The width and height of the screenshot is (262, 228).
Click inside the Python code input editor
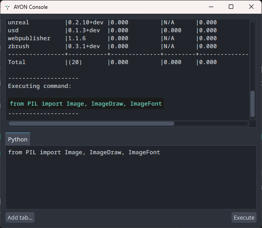coord(131,177)
